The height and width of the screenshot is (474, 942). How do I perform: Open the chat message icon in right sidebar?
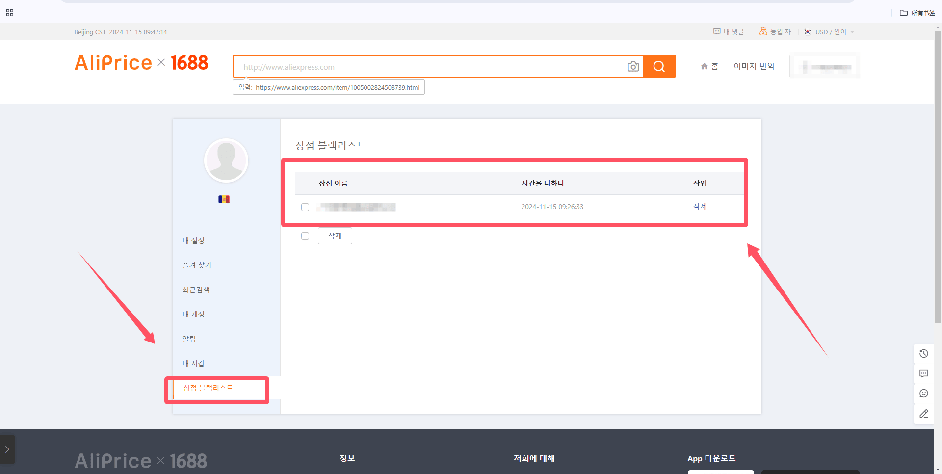click(x=924, y=374)
